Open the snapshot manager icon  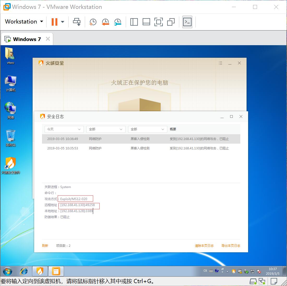click(x=118, y=22)
